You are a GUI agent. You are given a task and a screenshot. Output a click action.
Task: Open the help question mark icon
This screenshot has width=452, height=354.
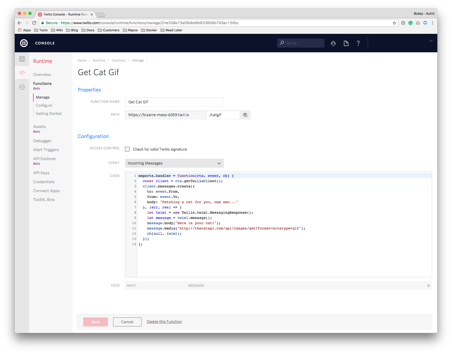pos(358,43)
